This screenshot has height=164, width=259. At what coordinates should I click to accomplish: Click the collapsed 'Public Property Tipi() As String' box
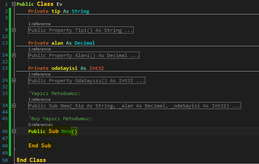pyautogui.click(x=81, y=30)
